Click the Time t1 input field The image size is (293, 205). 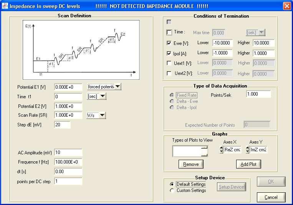click(x=68, y=97)
